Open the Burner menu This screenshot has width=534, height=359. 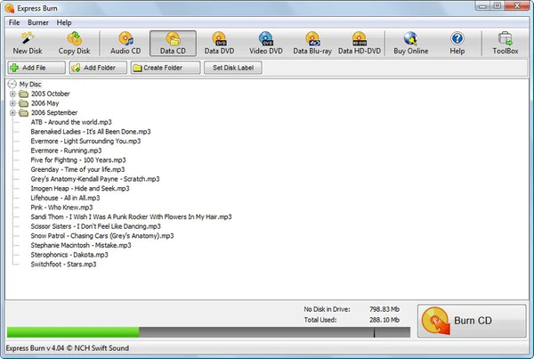pos(38,21)
